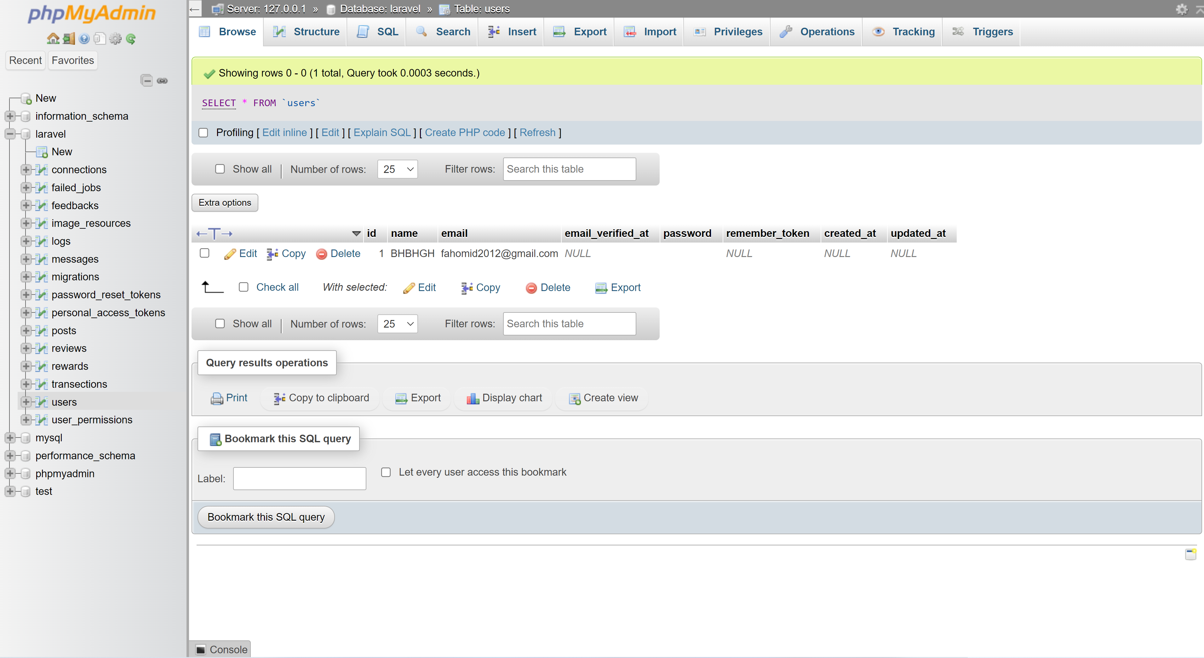
Task: Enable the Check all checkbox
Action: [244, 287]
